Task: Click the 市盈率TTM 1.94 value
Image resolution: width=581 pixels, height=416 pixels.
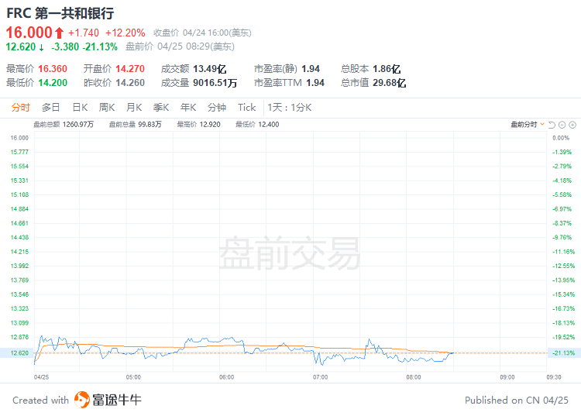Action: (x=315, y=83)
